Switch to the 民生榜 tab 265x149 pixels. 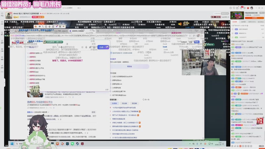tap(124, 103)
